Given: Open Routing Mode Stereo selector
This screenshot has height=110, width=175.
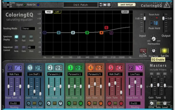Looking at the screenshot, I should coord(28,29).
